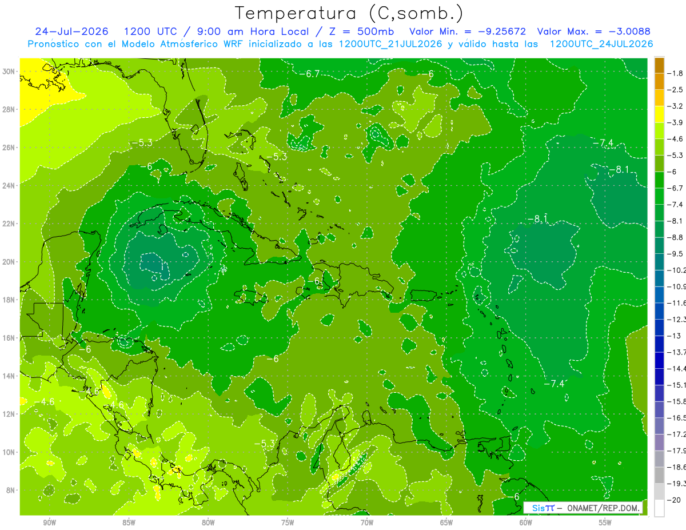Click the '65W' longitude axis label
The height and width of the screenshot is (530, 686).
pos(446,523)
